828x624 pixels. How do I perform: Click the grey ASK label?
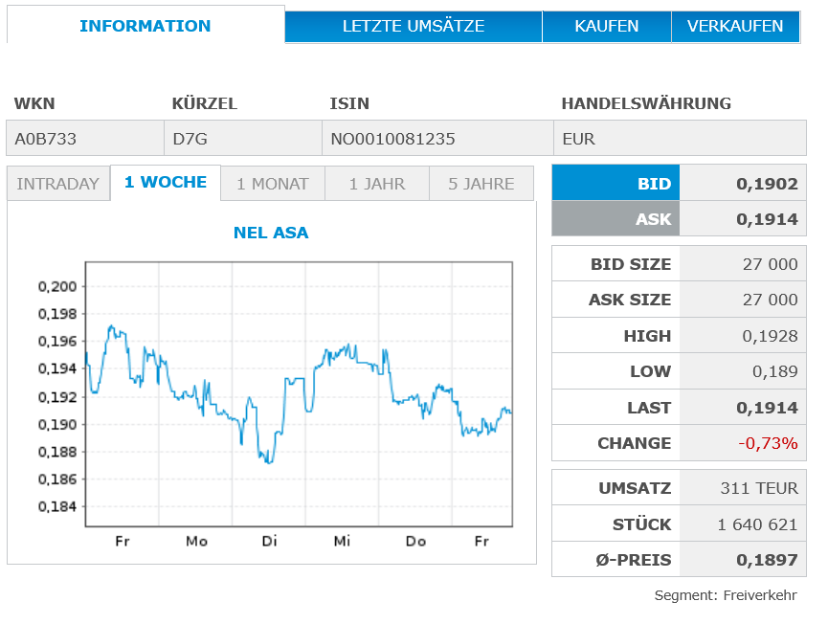(x=615, y=218)
